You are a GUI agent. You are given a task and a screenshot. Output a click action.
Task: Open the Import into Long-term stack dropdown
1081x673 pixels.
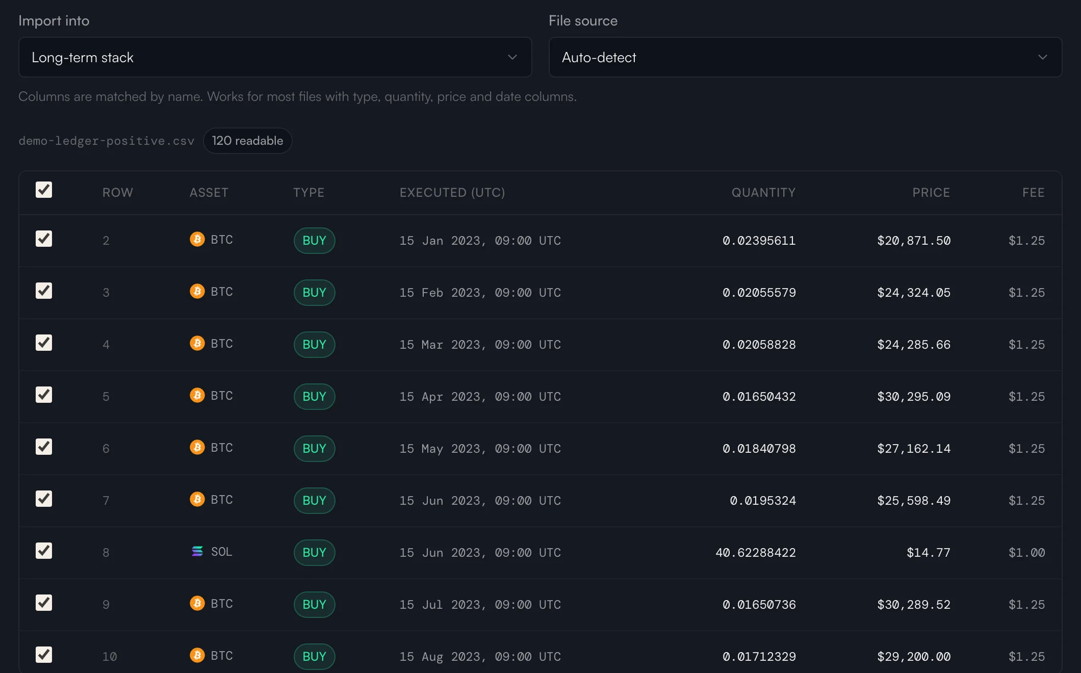tap(275, 57)
